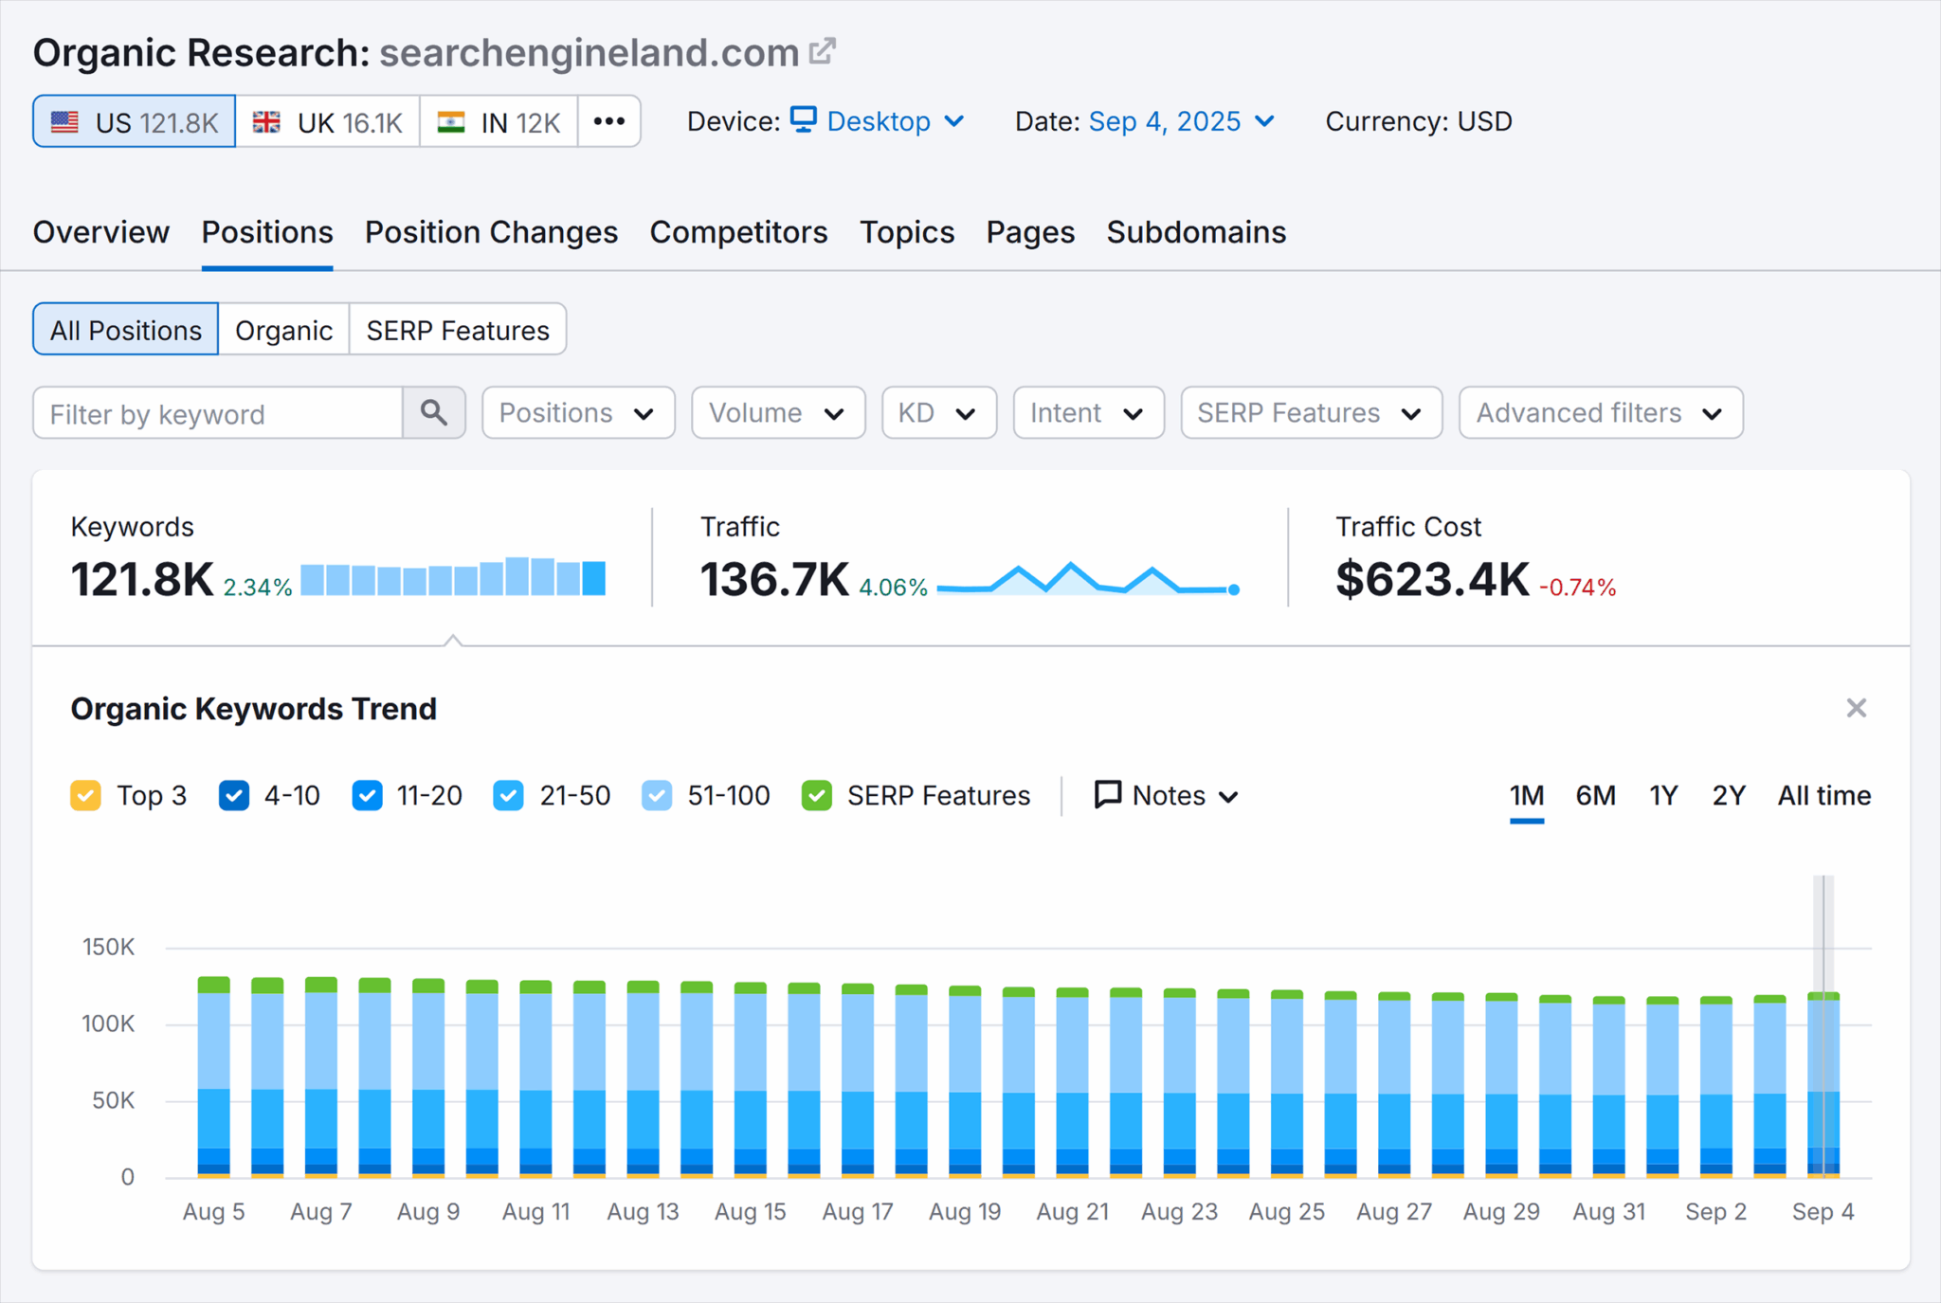1941x1303 pixels.
Task: Click the Organic positions button
Action: 283,330
